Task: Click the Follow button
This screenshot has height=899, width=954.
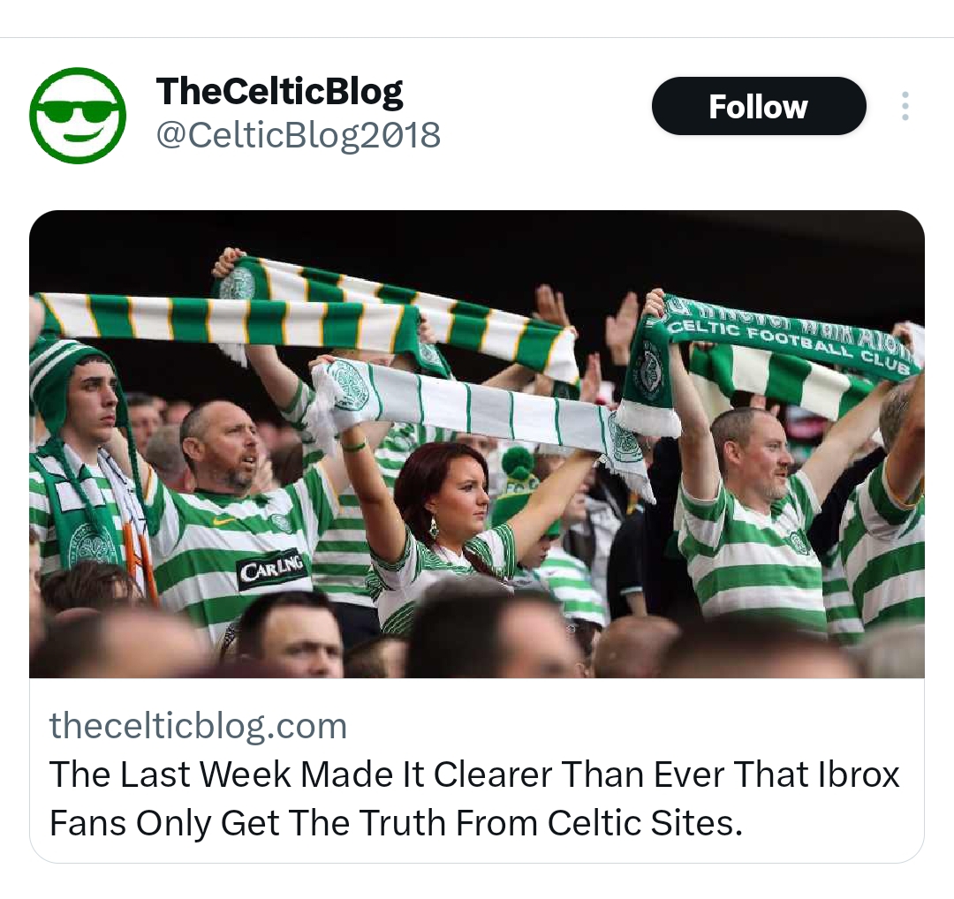Action: 759,106
